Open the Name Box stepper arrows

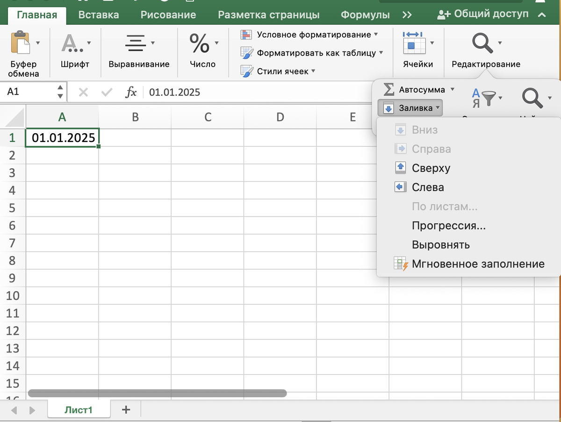(x=60, y=92)
